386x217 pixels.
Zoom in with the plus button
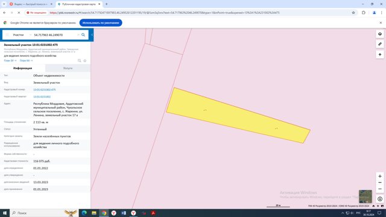(x=380, y=176)
